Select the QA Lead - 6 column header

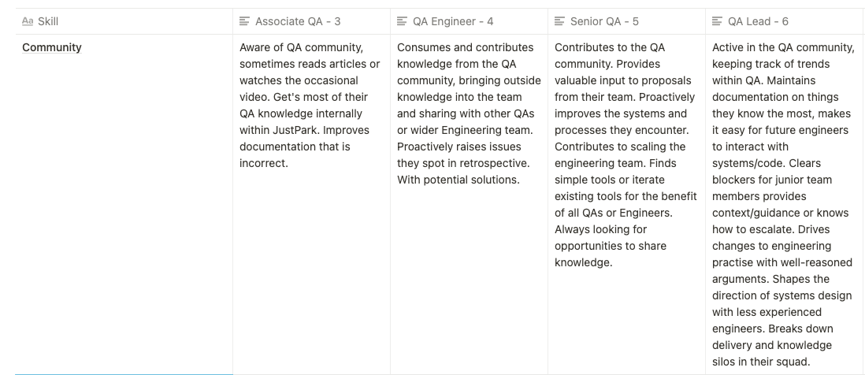pyautogui.click(x=758, y=22)
